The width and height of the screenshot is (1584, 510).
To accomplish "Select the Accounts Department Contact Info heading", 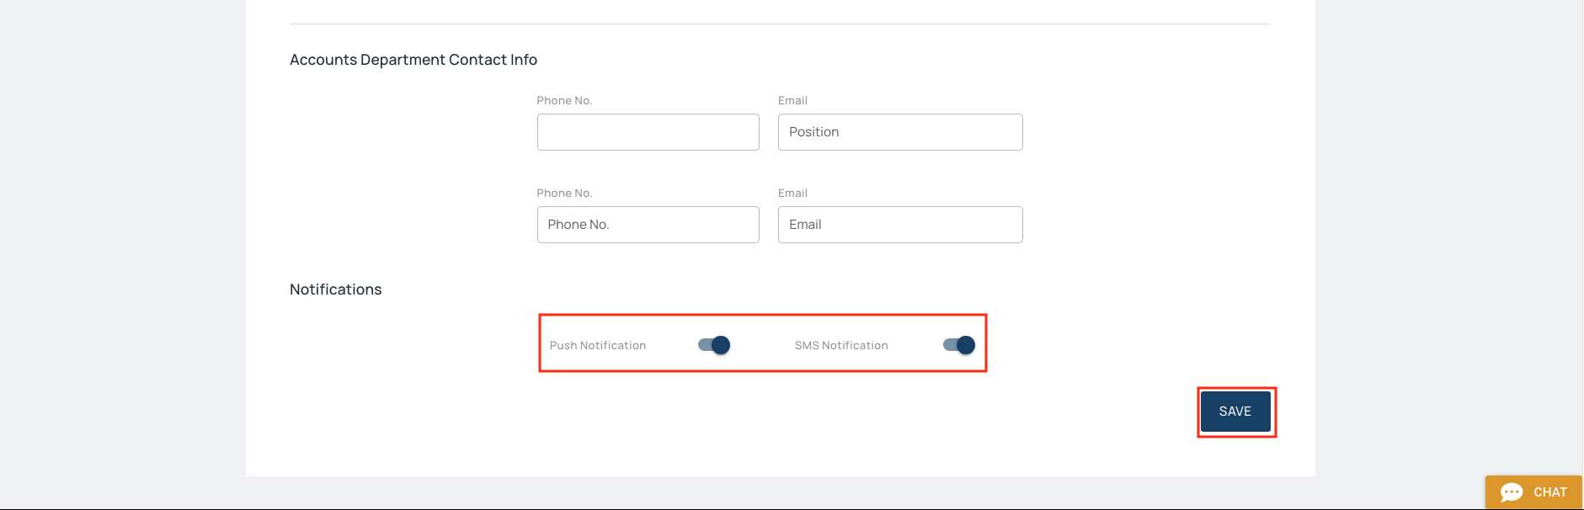I will (413, 60).
